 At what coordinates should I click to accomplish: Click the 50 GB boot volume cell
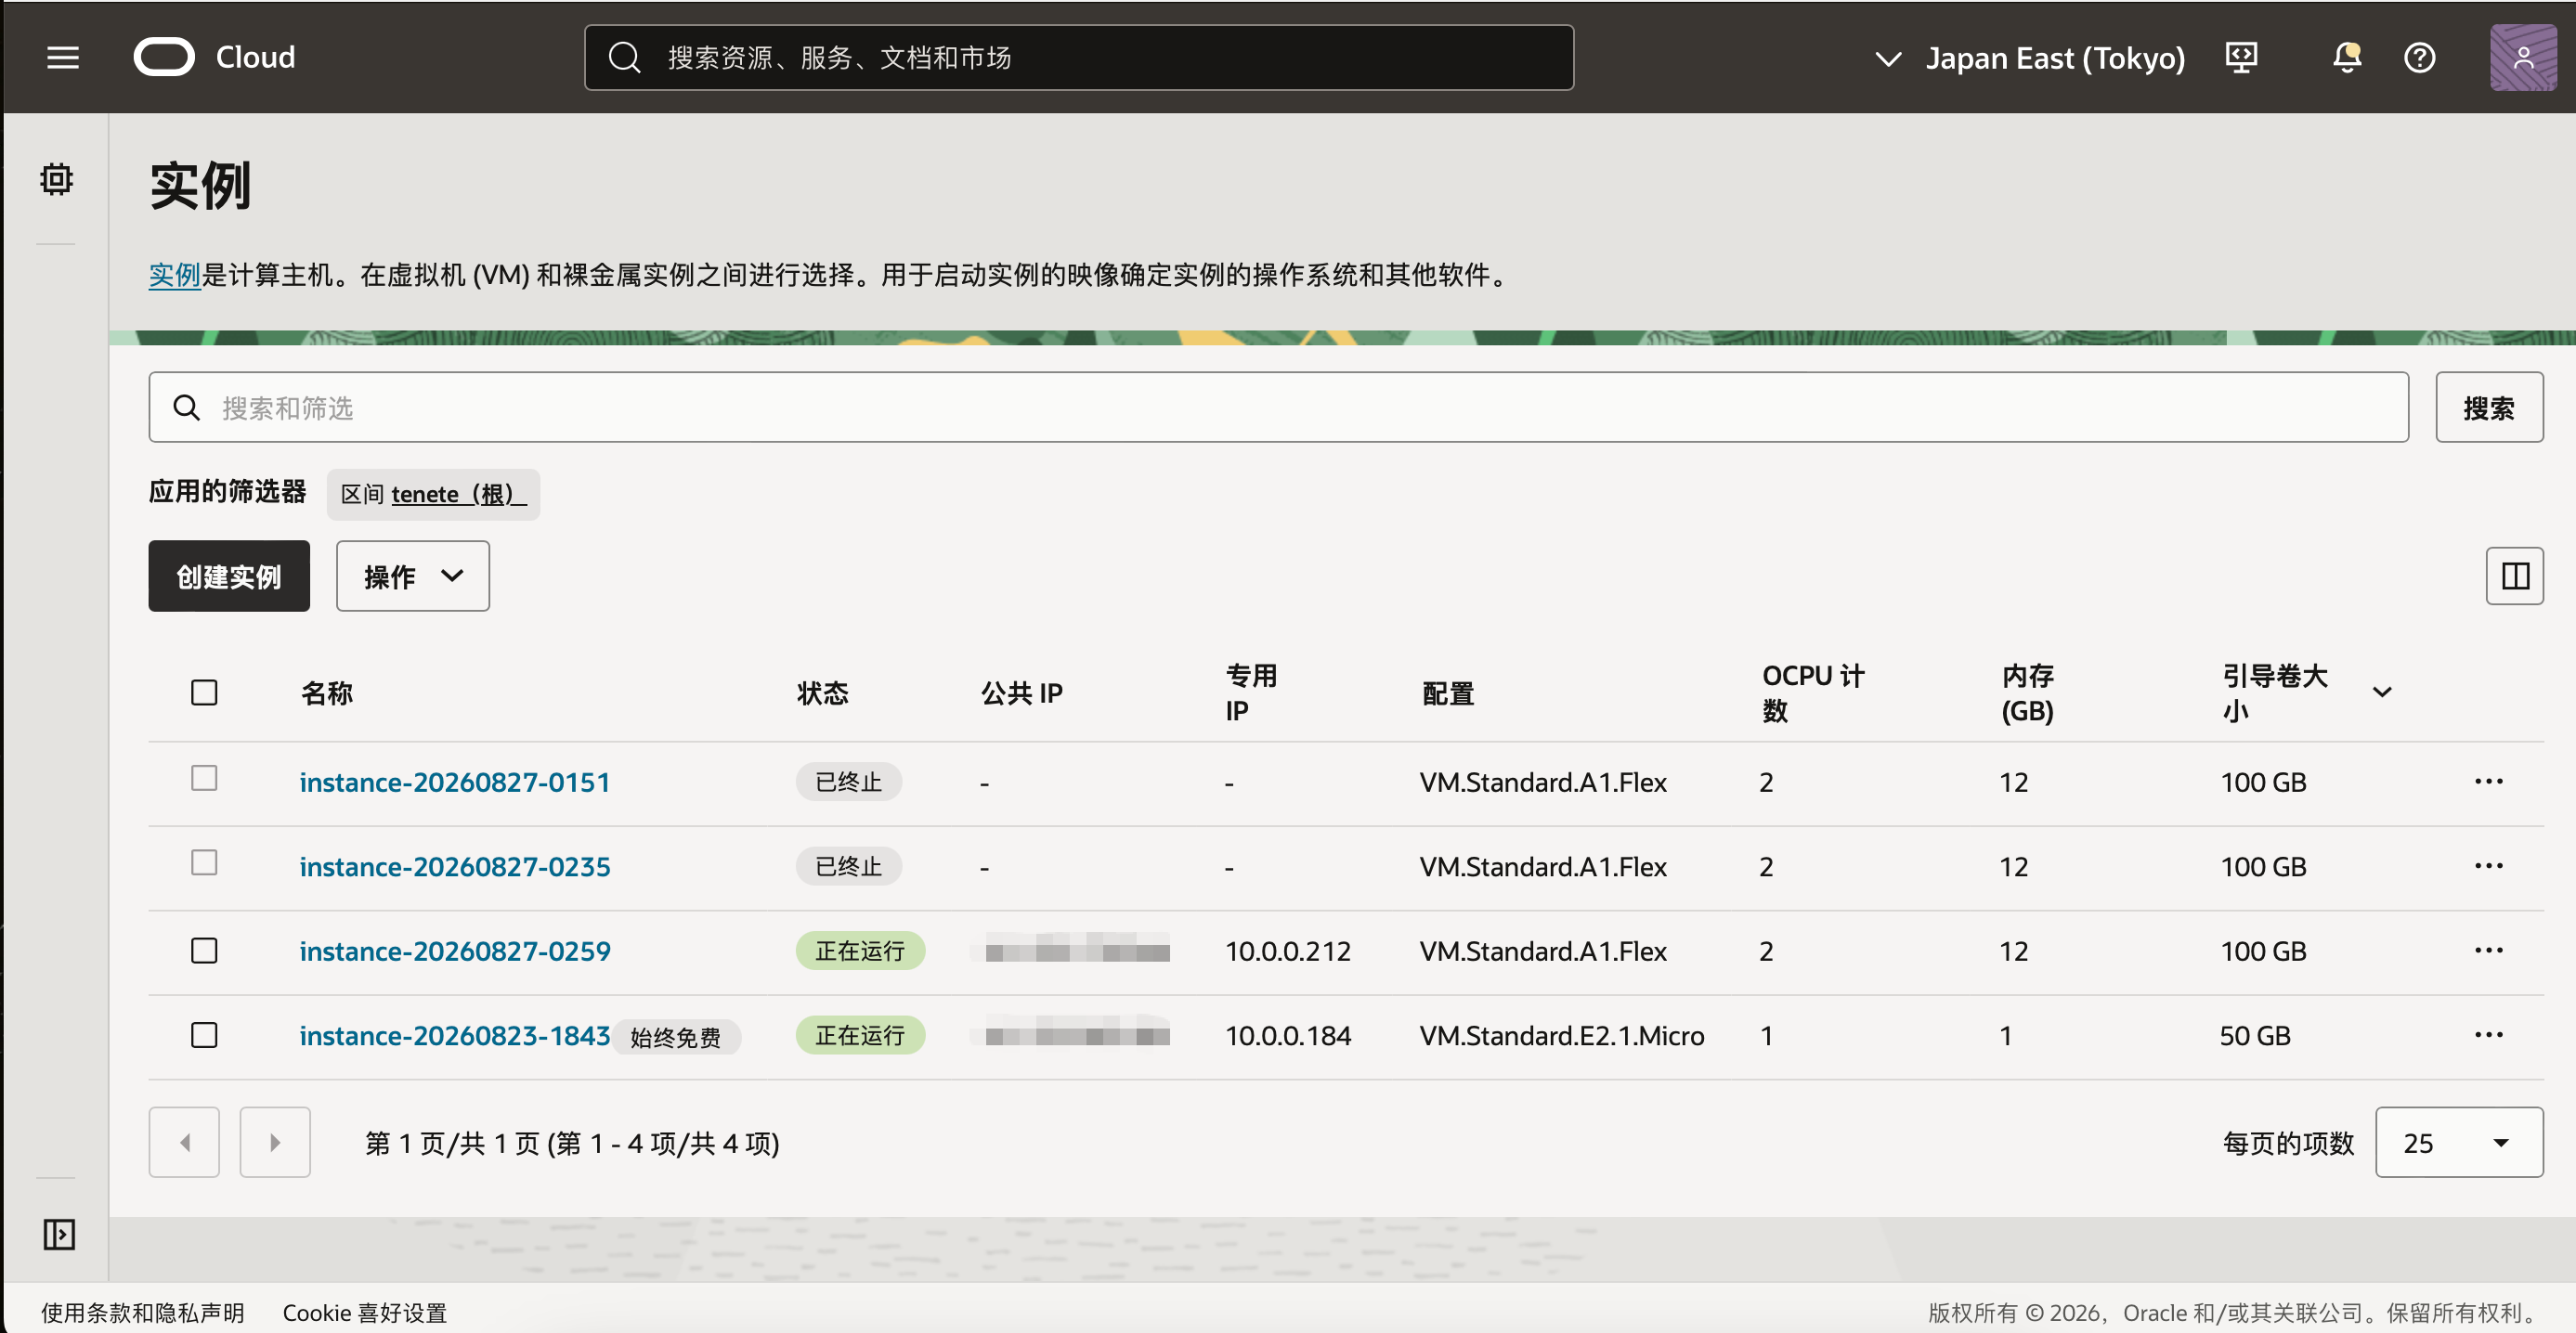2255,1035
